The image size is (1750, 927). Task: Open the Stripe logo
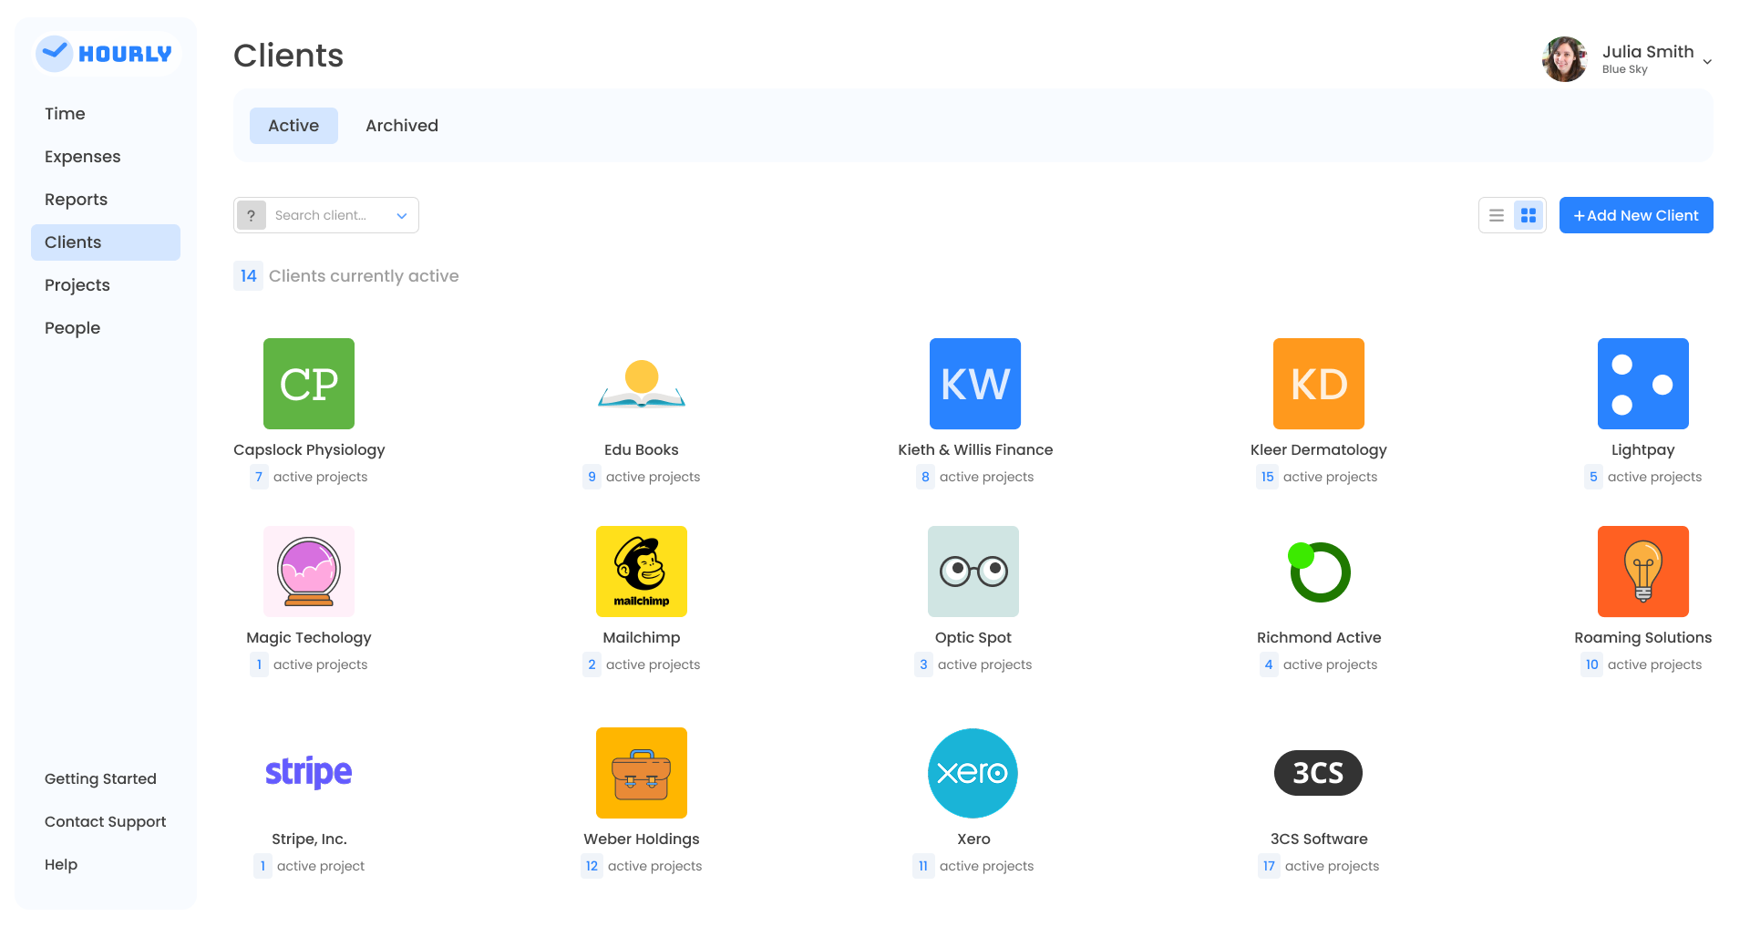309,773
